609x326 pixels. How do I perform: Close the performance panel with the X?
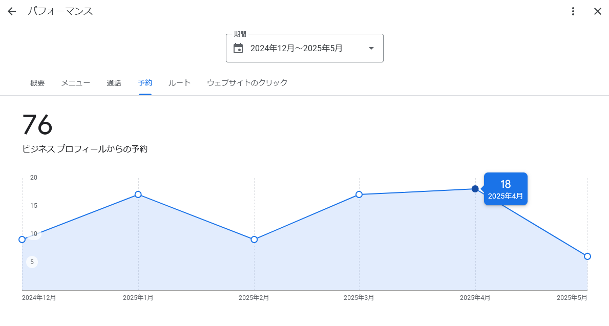(597, 11)
